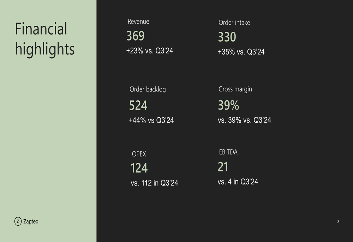Click the Zaptec brand name text
Screen dimensions: 353x242
pos(31,222)
